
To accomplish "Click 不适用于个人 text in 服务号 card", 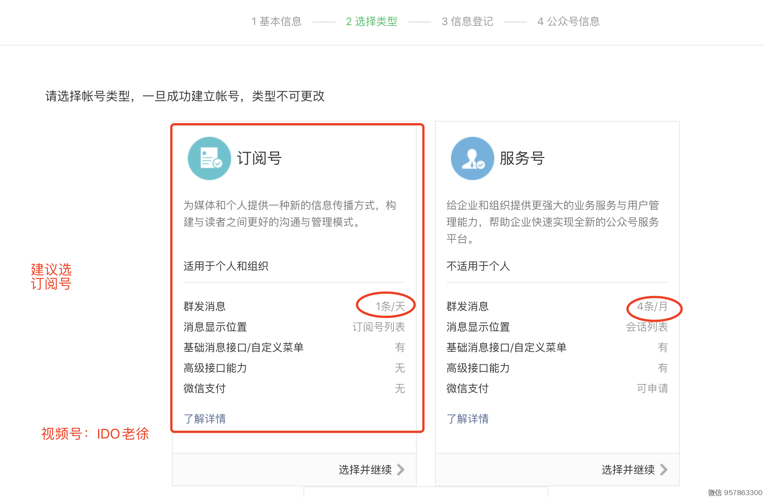I will pos(478,266).
